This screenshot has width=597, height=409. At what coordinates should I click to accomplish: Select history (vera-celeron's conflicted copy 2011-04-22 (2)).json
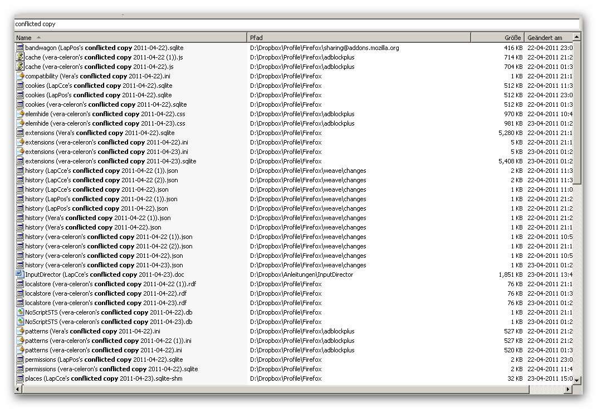coord(109,246)
